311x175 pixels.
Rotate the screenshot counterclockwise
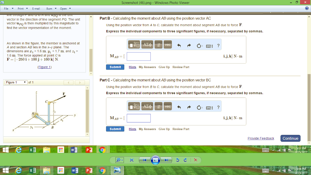pyautogui.click(x=178, y=160)
